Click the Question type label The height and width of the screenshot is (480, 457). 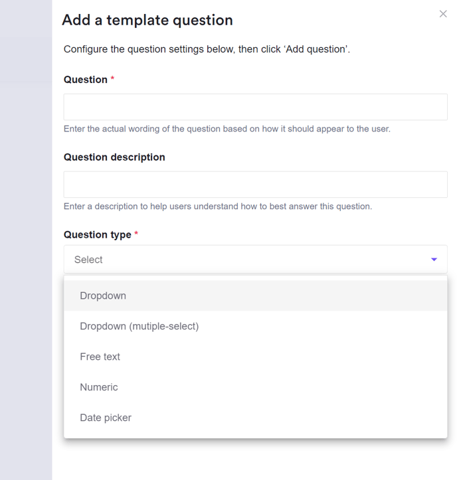(98, 235)
